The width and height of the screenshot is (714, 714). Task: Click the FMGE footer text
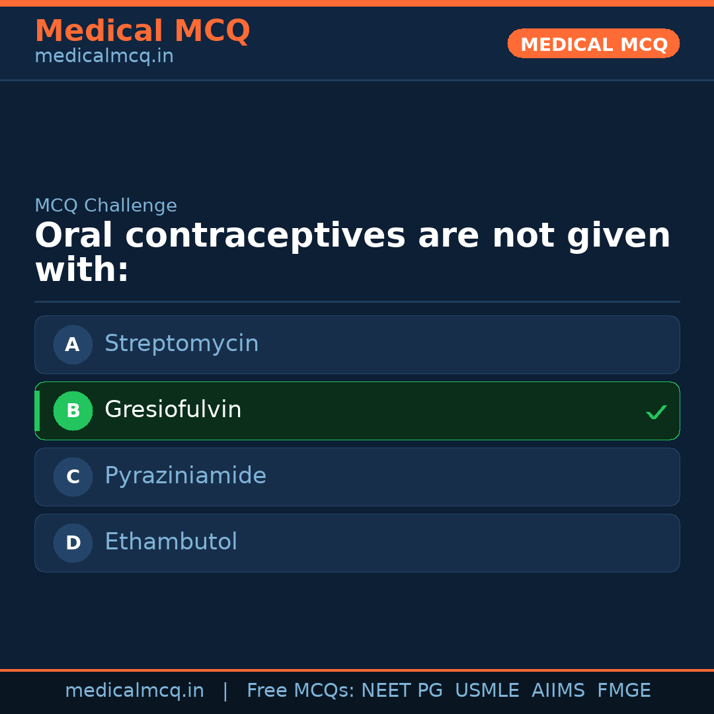point(623,691)
